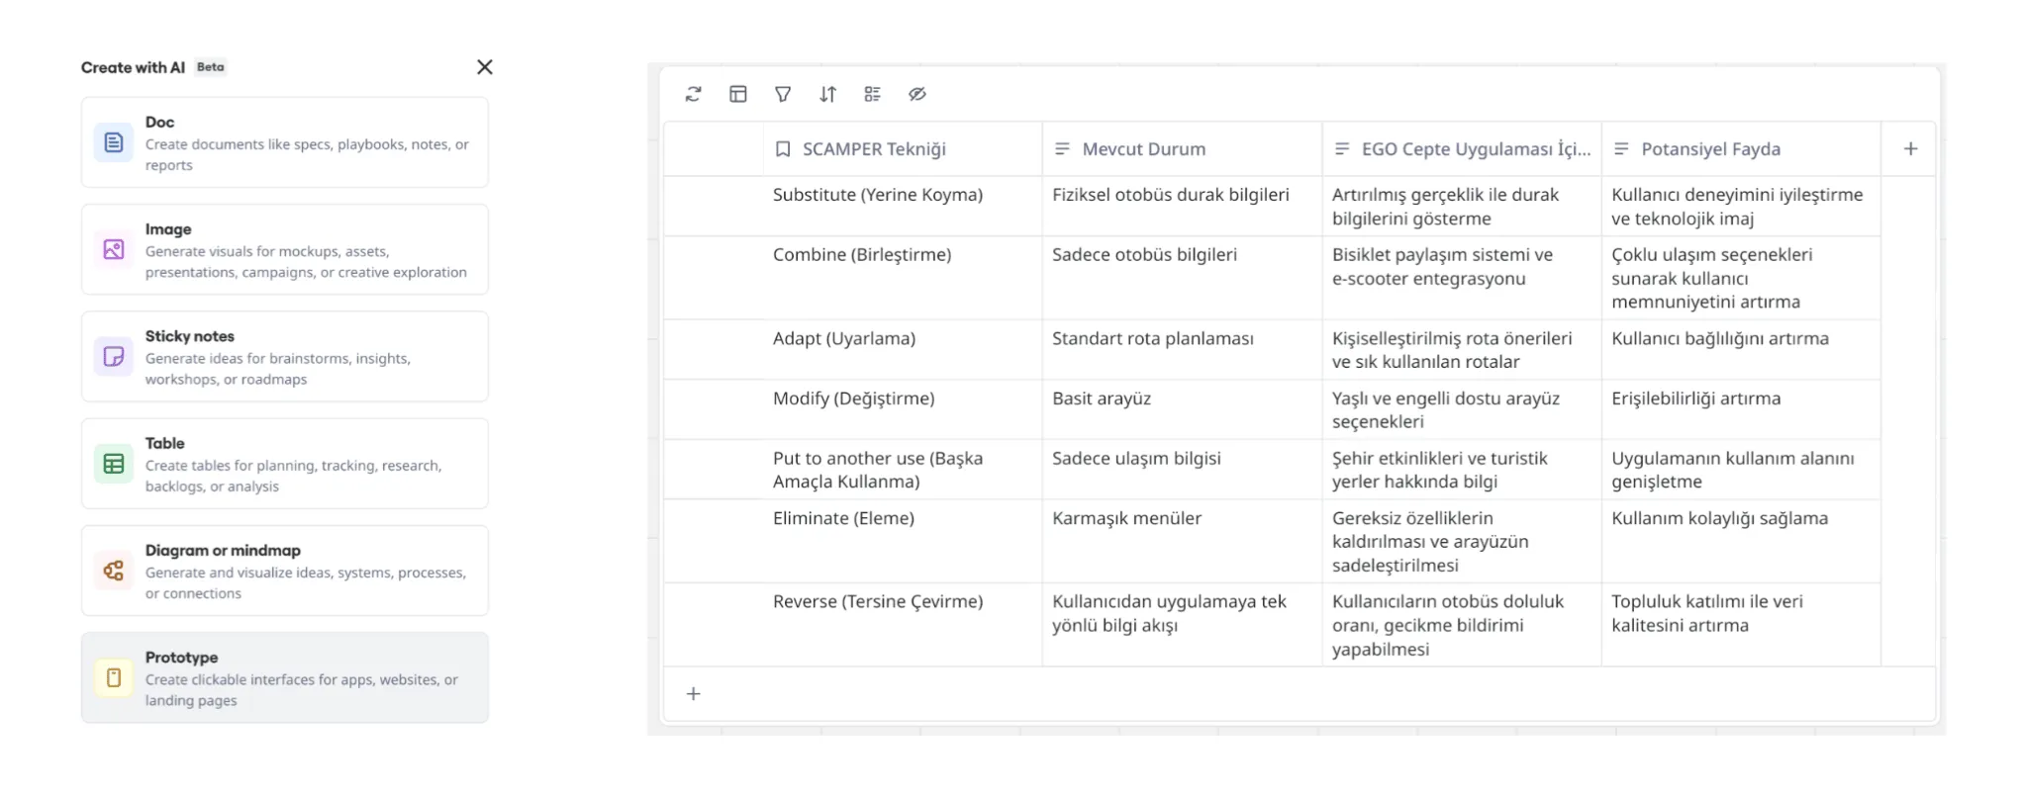Close the Create with AI panel

[484, 67]
